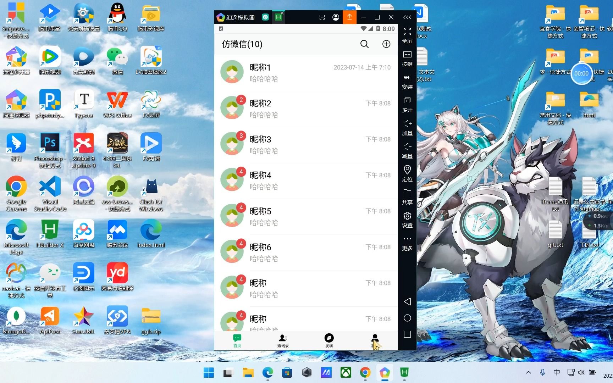Open chat with 昵称1
613x383 pixels.
click(306, 73)
